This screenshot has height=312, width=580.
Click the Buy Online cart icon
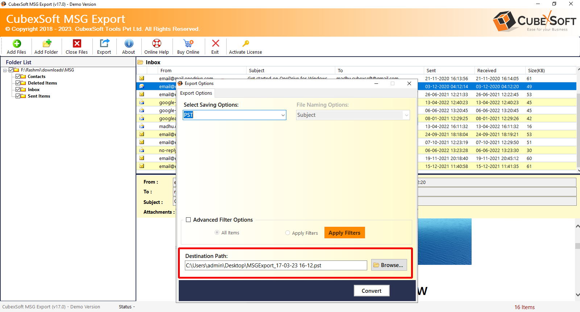tap(188, 44)
